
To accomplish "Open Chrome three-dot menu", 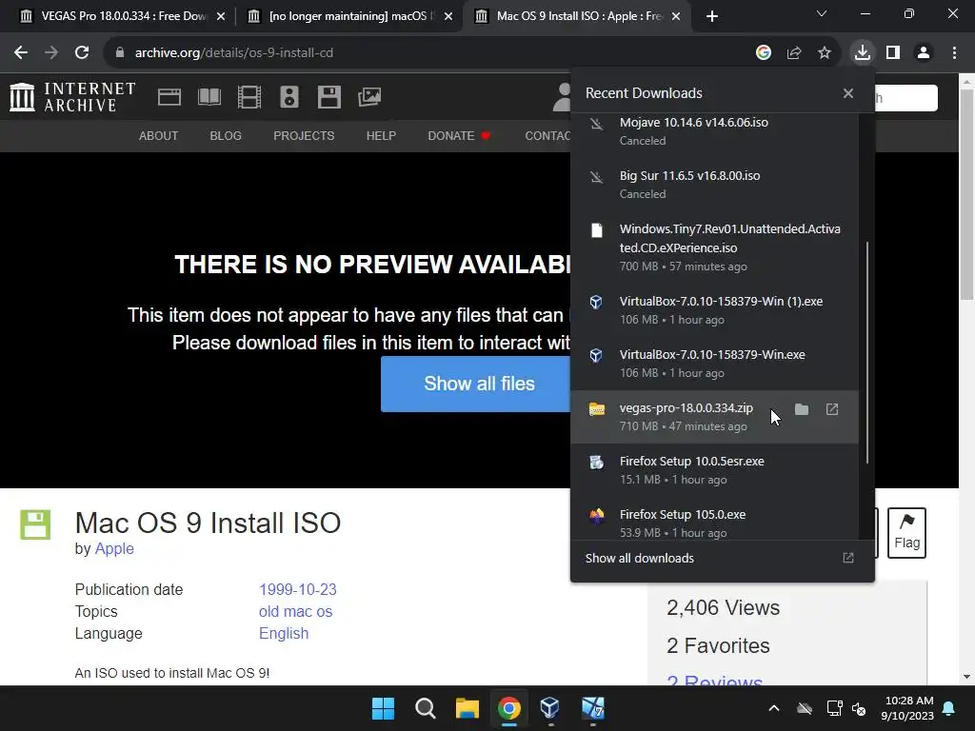I will click(954, 53).
